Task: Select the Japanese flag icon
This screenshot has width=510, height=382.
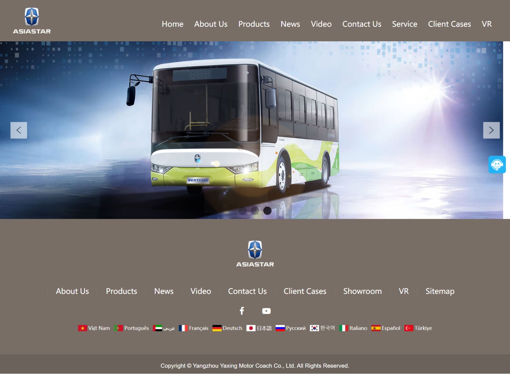Action: 251,328
